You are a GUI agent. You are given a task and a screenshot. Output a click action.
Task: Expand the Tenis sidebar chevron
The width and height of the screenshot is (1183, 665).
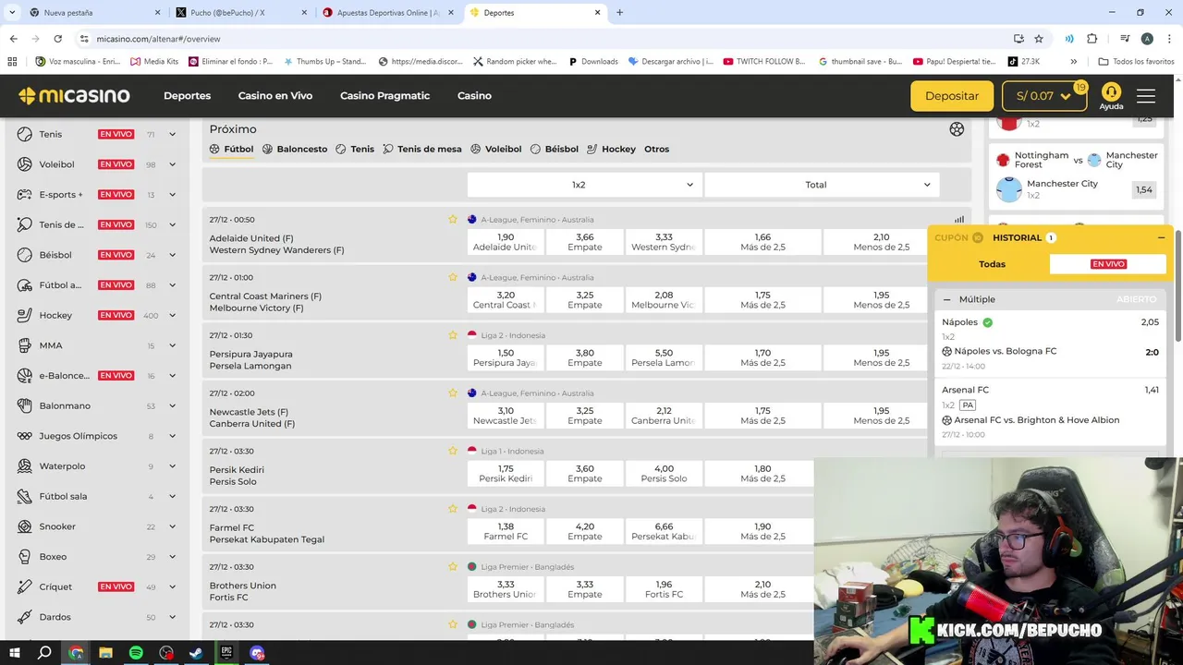point(172,134)
